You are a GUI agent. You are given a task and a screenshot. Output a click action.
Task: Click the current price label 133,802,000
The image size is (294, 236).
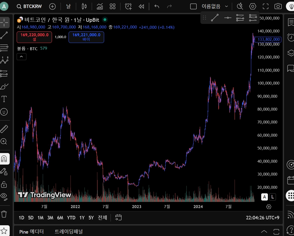pos(268,39)
